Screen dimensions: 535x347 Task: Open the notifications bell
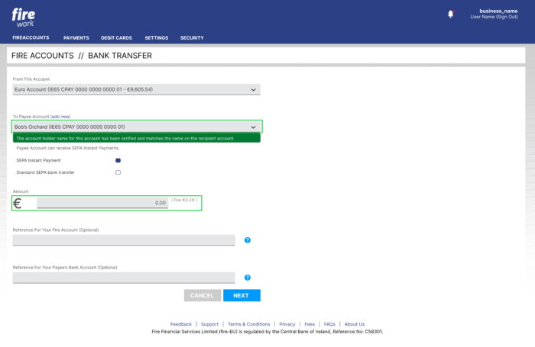click(451, 14)
